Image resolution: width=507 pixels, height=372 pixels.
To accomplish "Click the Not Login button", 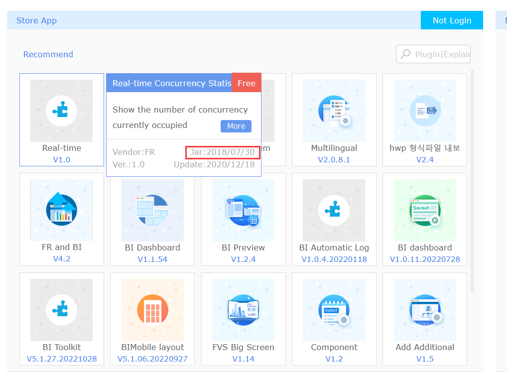I will point(452,20).
